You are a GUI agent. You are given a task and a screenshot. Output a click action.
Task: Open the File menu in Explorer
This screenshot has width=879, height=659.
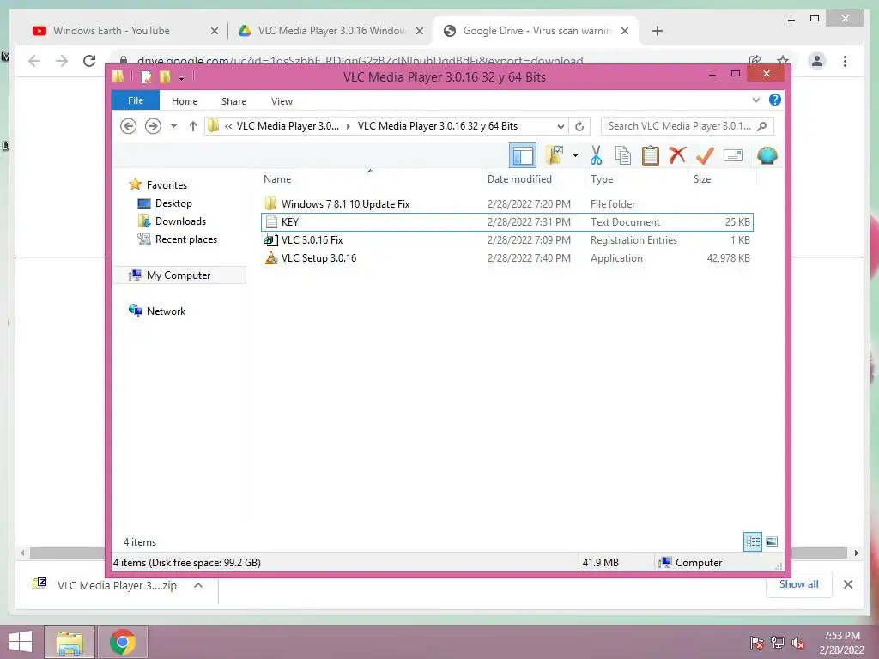[x=136, y=100]
